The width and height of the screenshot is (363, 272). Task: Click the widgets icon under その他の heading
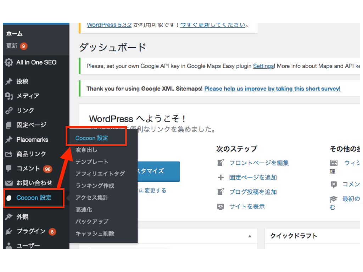tap(334, 163)
